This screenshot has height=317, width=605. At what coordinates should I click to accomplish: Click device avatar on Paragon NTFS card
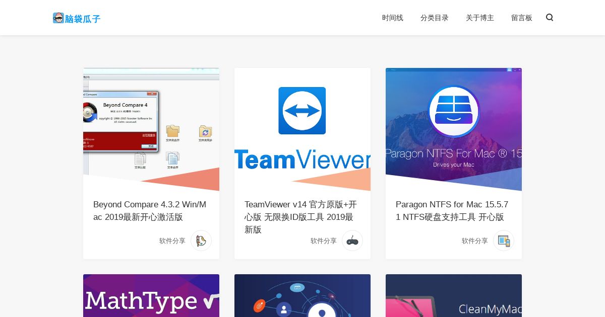(x=503, y=241)
